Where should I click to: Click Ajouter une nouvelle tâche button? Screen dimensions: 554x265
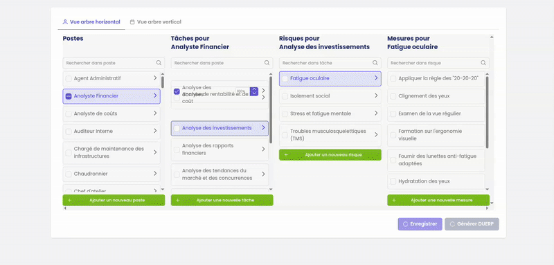(222, 200)
